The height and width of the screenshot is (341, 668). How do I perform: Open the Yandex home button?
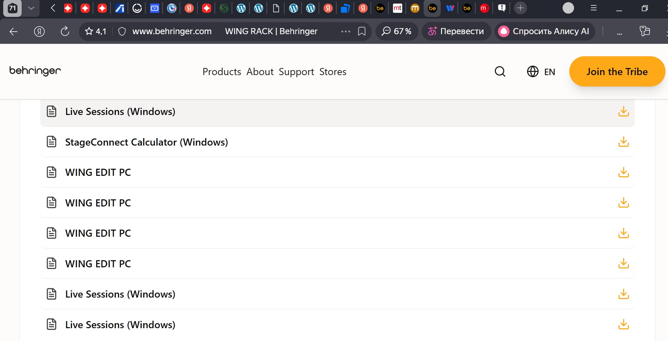pyautogui.click(x=39, y=32)
